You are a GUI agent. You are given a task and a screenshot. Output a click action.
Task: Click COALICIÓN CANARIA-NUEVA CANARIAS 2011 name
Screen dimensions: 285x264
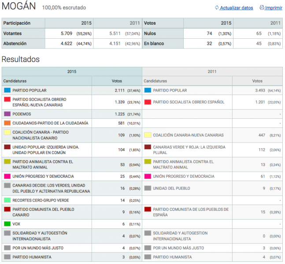pyautogui.click(x=188, y=135)
